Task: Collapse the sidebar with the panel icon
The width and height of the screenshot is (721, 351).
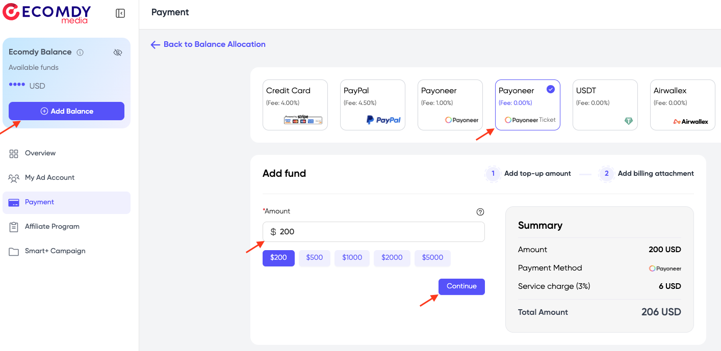Action: (x=120, y=13)
